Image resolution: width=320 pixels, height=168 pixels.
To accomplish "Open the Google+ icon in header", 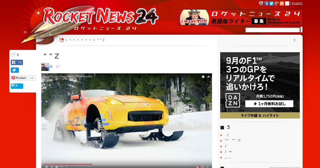I will [277, 3].
